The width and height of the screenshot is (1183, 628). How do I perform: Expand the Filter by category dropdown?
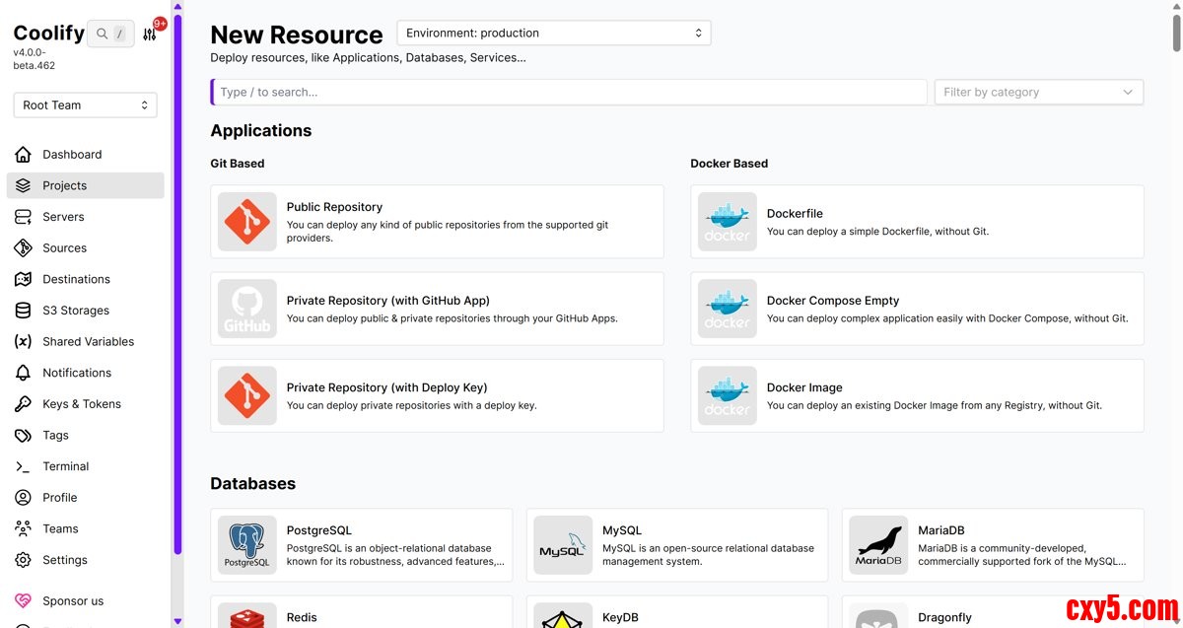(1038, 92)
